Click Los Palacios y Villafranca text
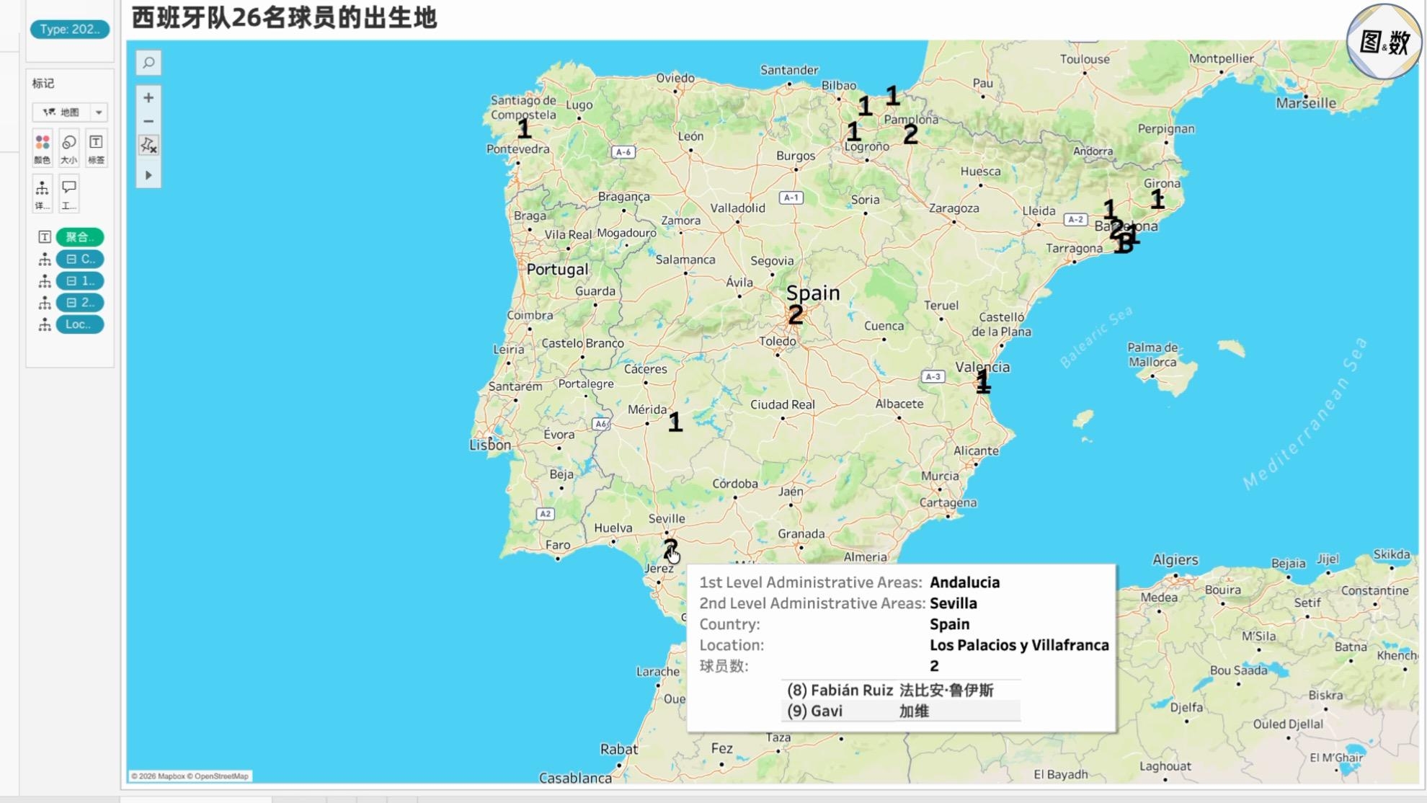1427x803 pixels. coord(1019,645)
